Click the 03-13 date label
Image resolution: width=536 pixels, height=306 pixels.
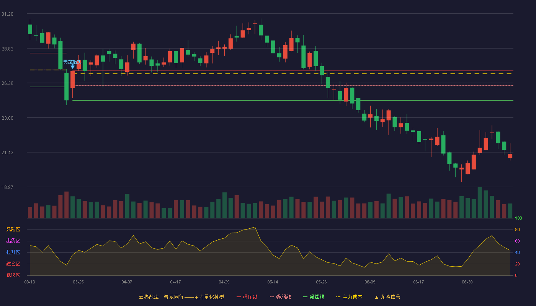click(29, 282)
